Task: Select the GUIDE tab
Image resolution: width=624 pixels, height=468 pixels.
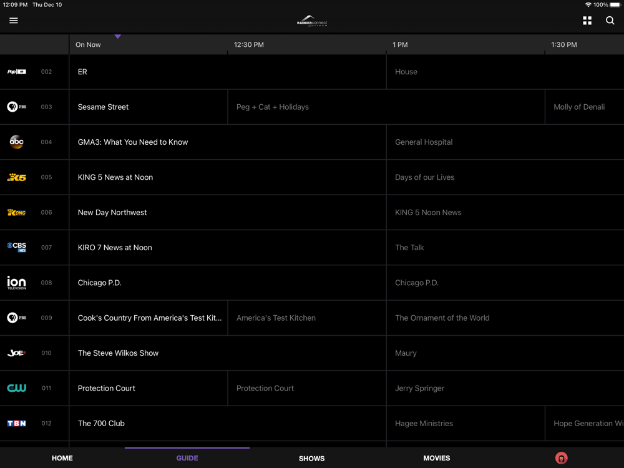Action: 187,458
